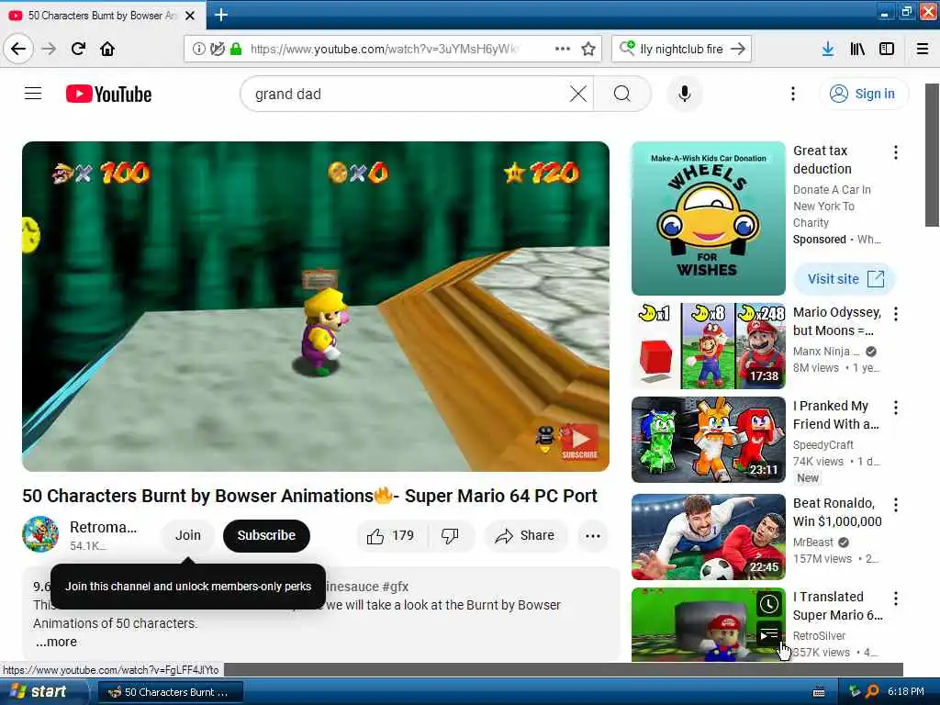Run the browser search with go arrow
This screenshot has width=940, height=705.
739,49
